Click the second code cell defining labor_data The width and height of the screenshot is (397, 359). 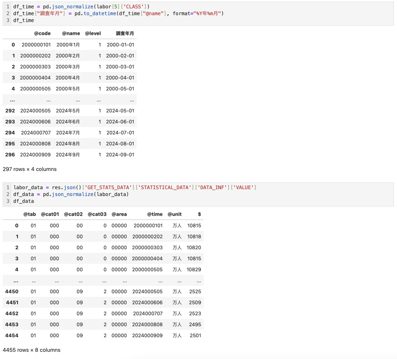click(x=198, y=194)
